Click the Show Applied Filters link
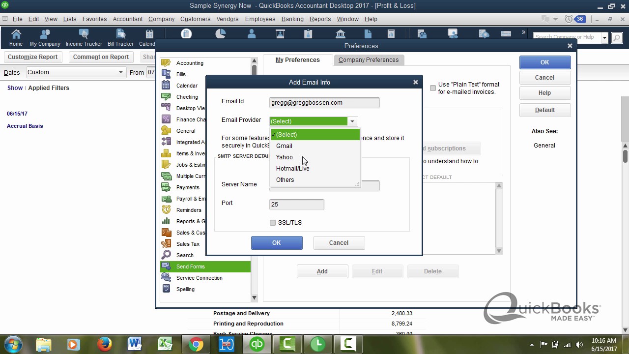 tap(38, 88)
